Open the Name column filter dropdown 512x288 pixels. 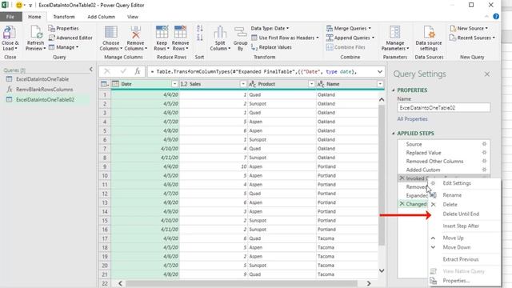(x=380, y=84)
